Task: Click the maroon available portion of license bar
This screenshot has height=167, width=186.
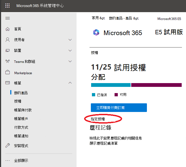Action: tap(156, 85)
